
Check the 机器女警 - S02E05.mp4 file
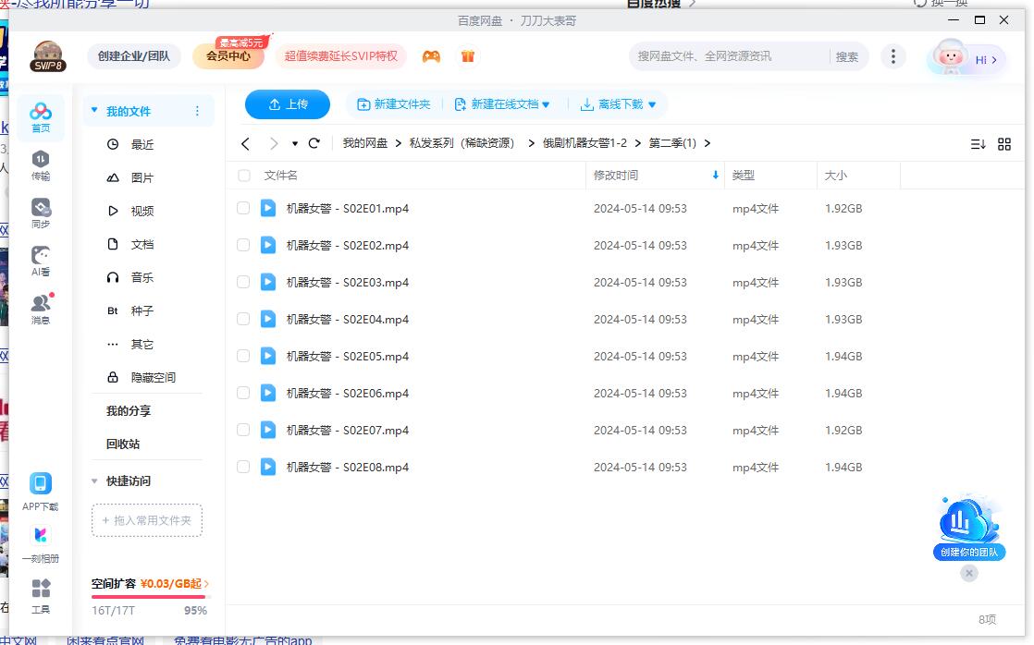[x=243, y=356]
